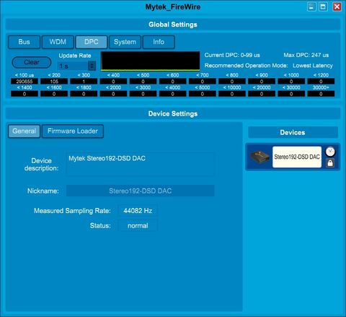Click the Device Settings header
The width and height of the screenshot is (346, 317).
173,113
